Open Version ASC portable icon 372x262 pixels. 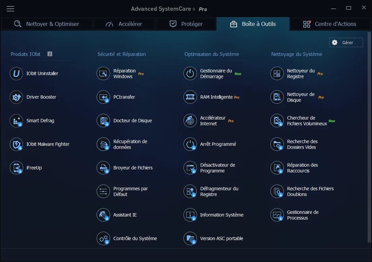(190, 238)
